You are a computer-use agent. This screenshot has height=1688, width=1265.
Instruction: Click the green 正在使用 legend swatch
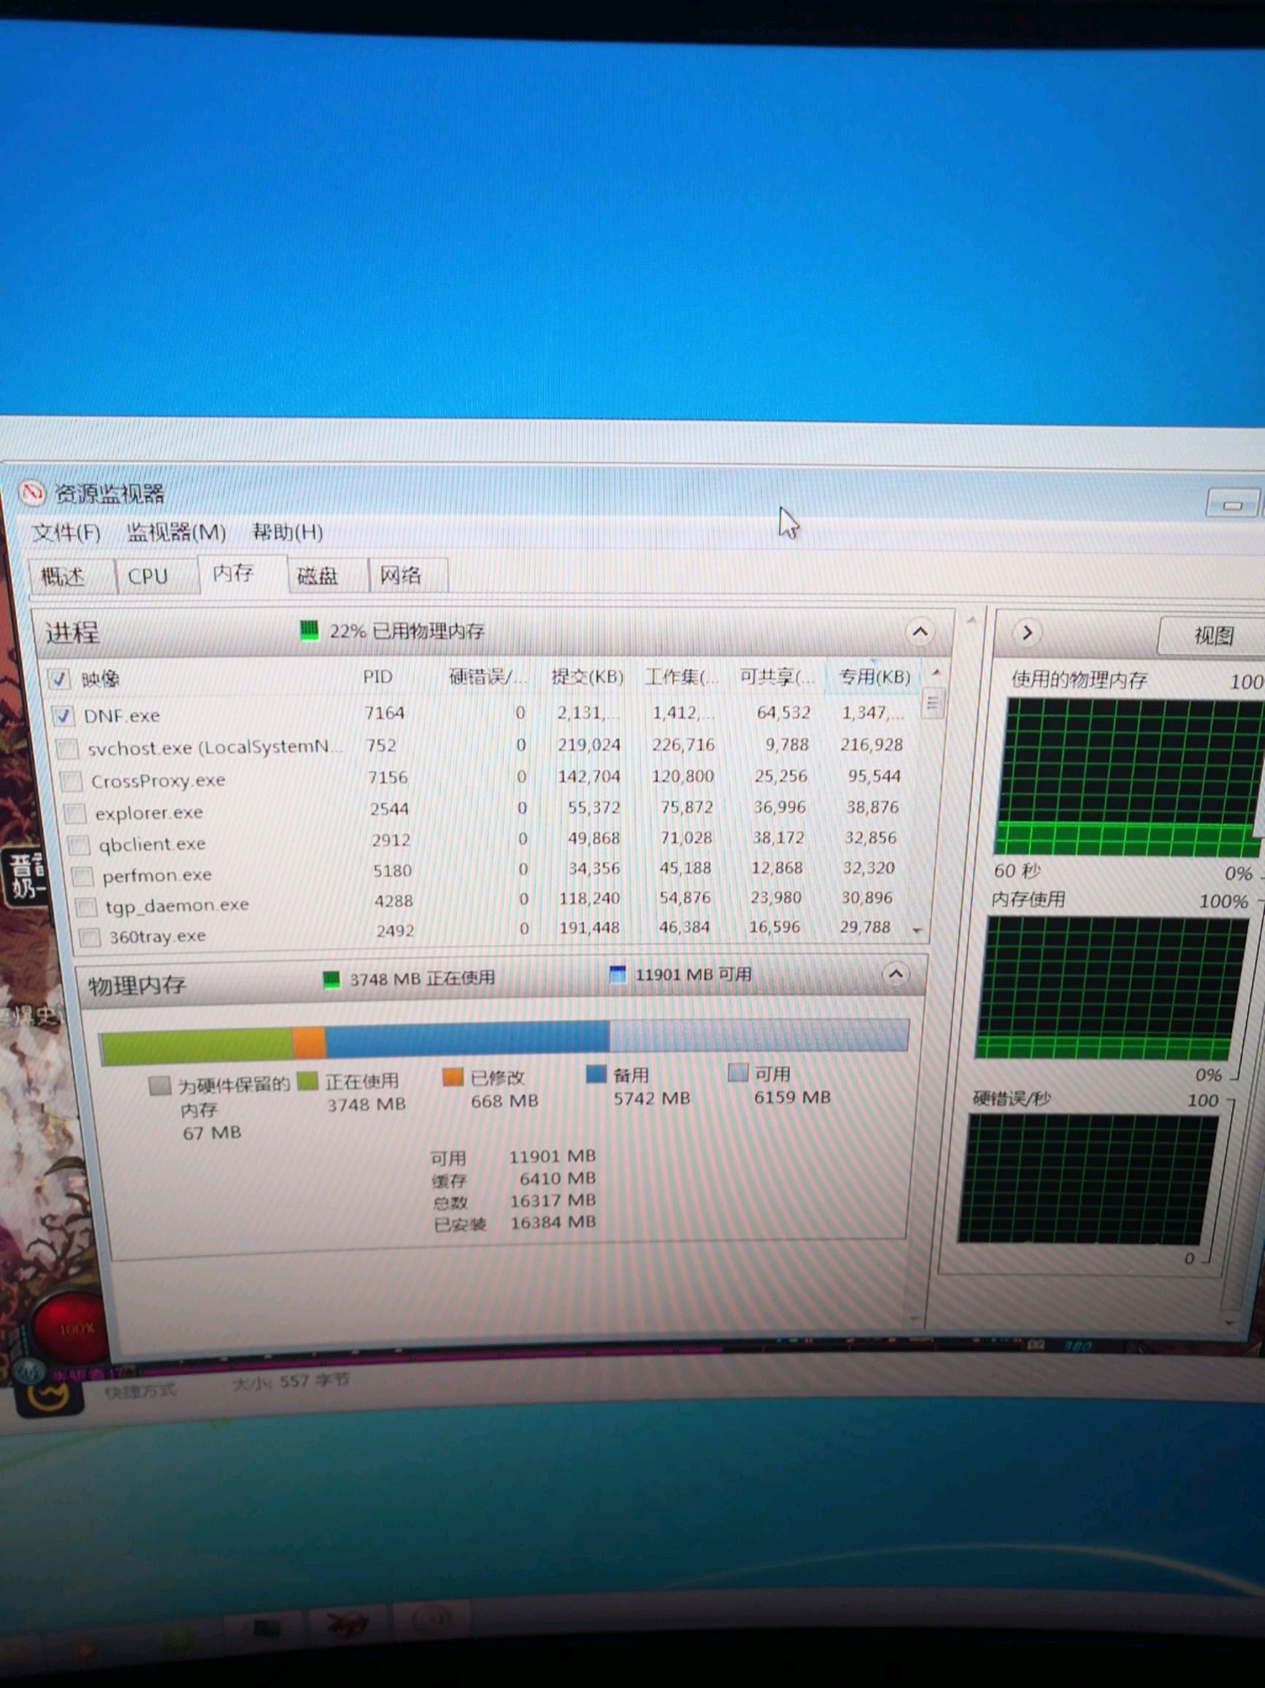[x=307, y=1081]
